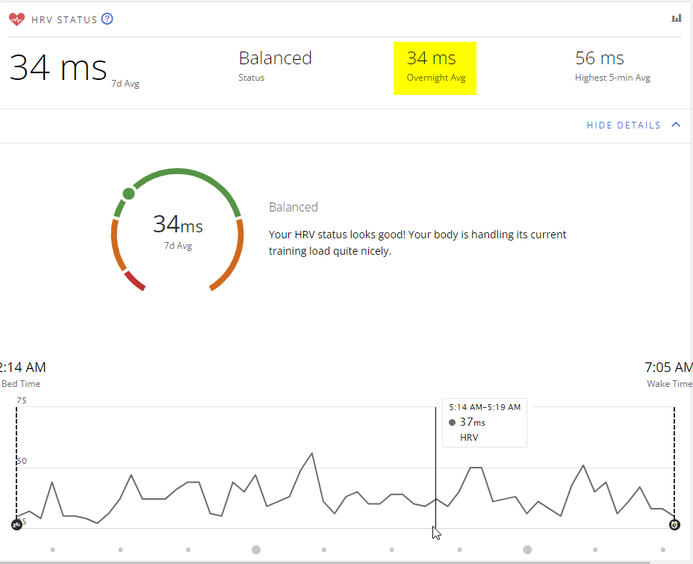Click the first large gray timeline dot
Screen dimensions: 693x564
tap(256, 550)
